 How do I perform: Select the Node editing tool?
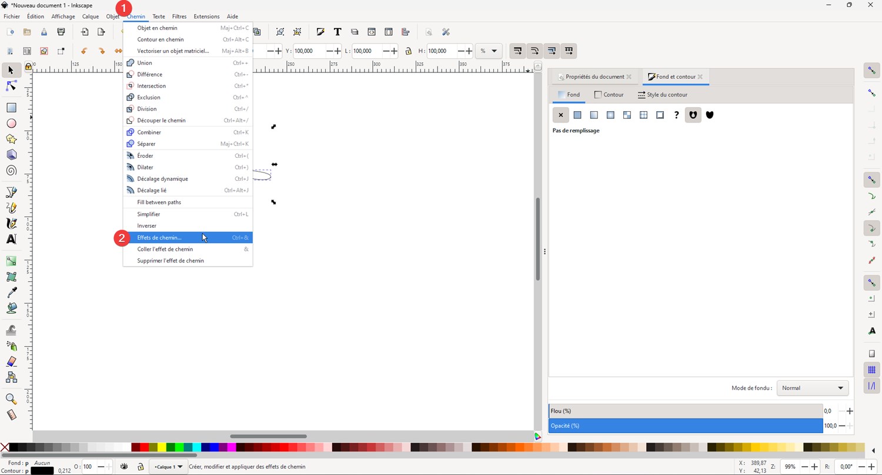click(11, 87)
